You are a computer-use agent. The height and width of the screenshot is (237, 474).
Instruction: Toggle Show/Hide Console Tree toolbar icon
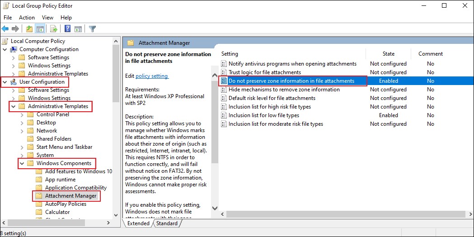(40, 29)
